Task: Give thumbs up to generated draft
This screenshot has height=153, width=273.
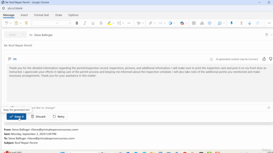Action: click(x=264, y=59)
